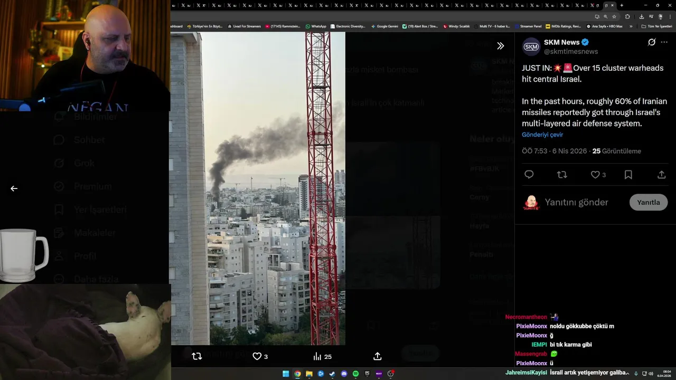Expand hidden bookmarks with the chevron
Image resolution: width=676 pixels, height=380 pixels.
point(631,26)
